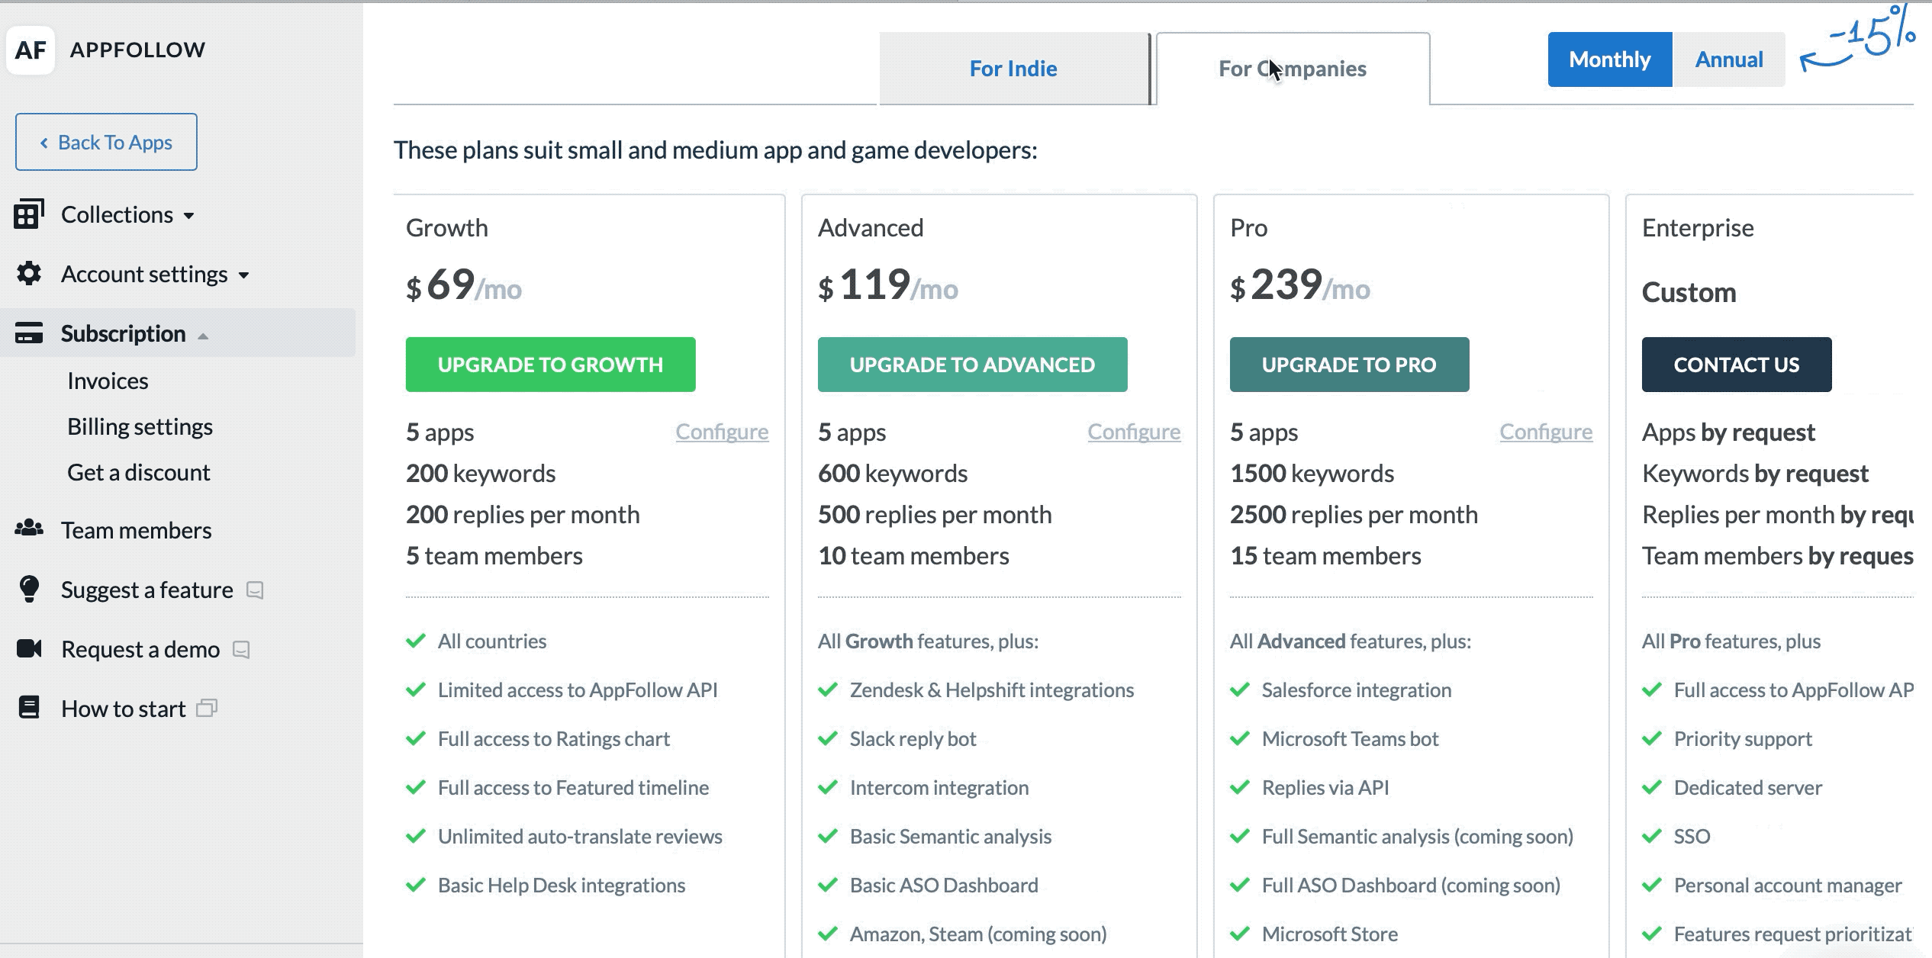The height and width of the screenshot is (958, 1932).
Task: Open Billing settings in sidebar
Action: point(140,426)
